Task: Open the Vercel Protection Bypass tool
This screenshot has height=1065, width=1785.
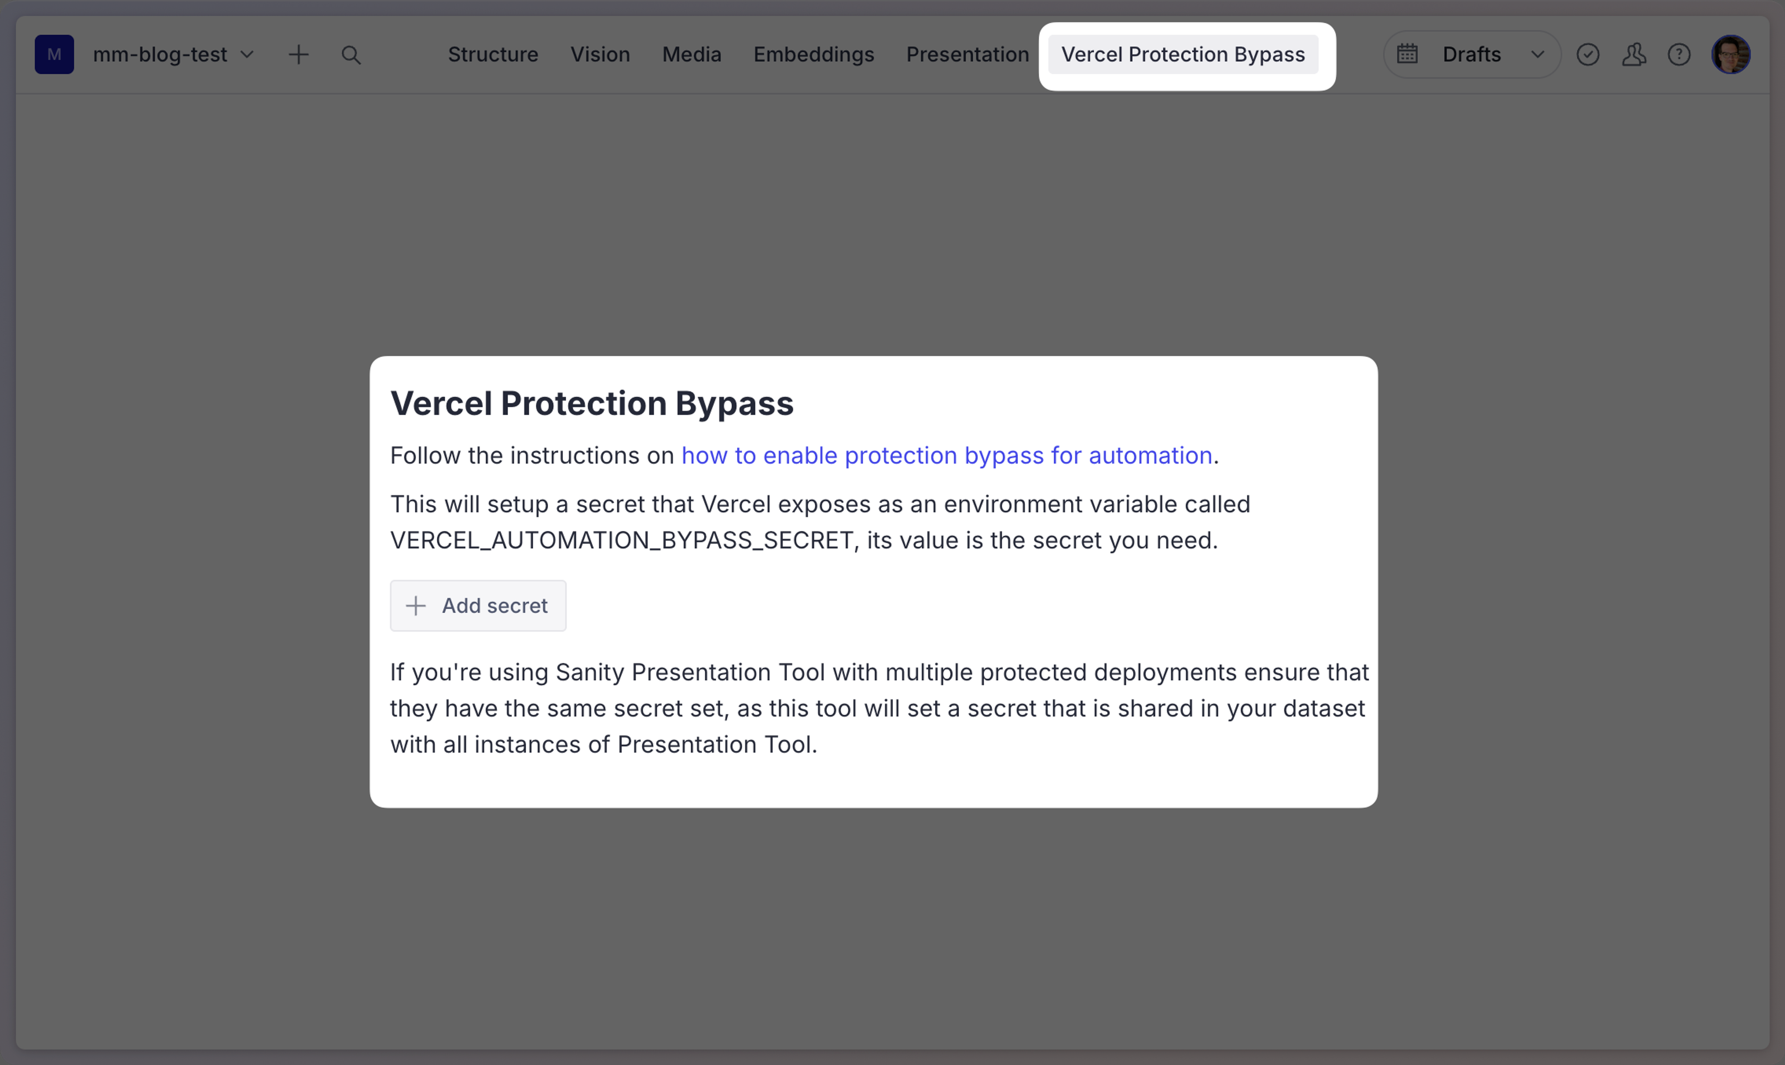Action: 1183,54
